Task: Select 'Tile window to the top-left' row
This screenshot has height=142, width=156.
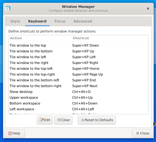Action: (x=79, y=69)
